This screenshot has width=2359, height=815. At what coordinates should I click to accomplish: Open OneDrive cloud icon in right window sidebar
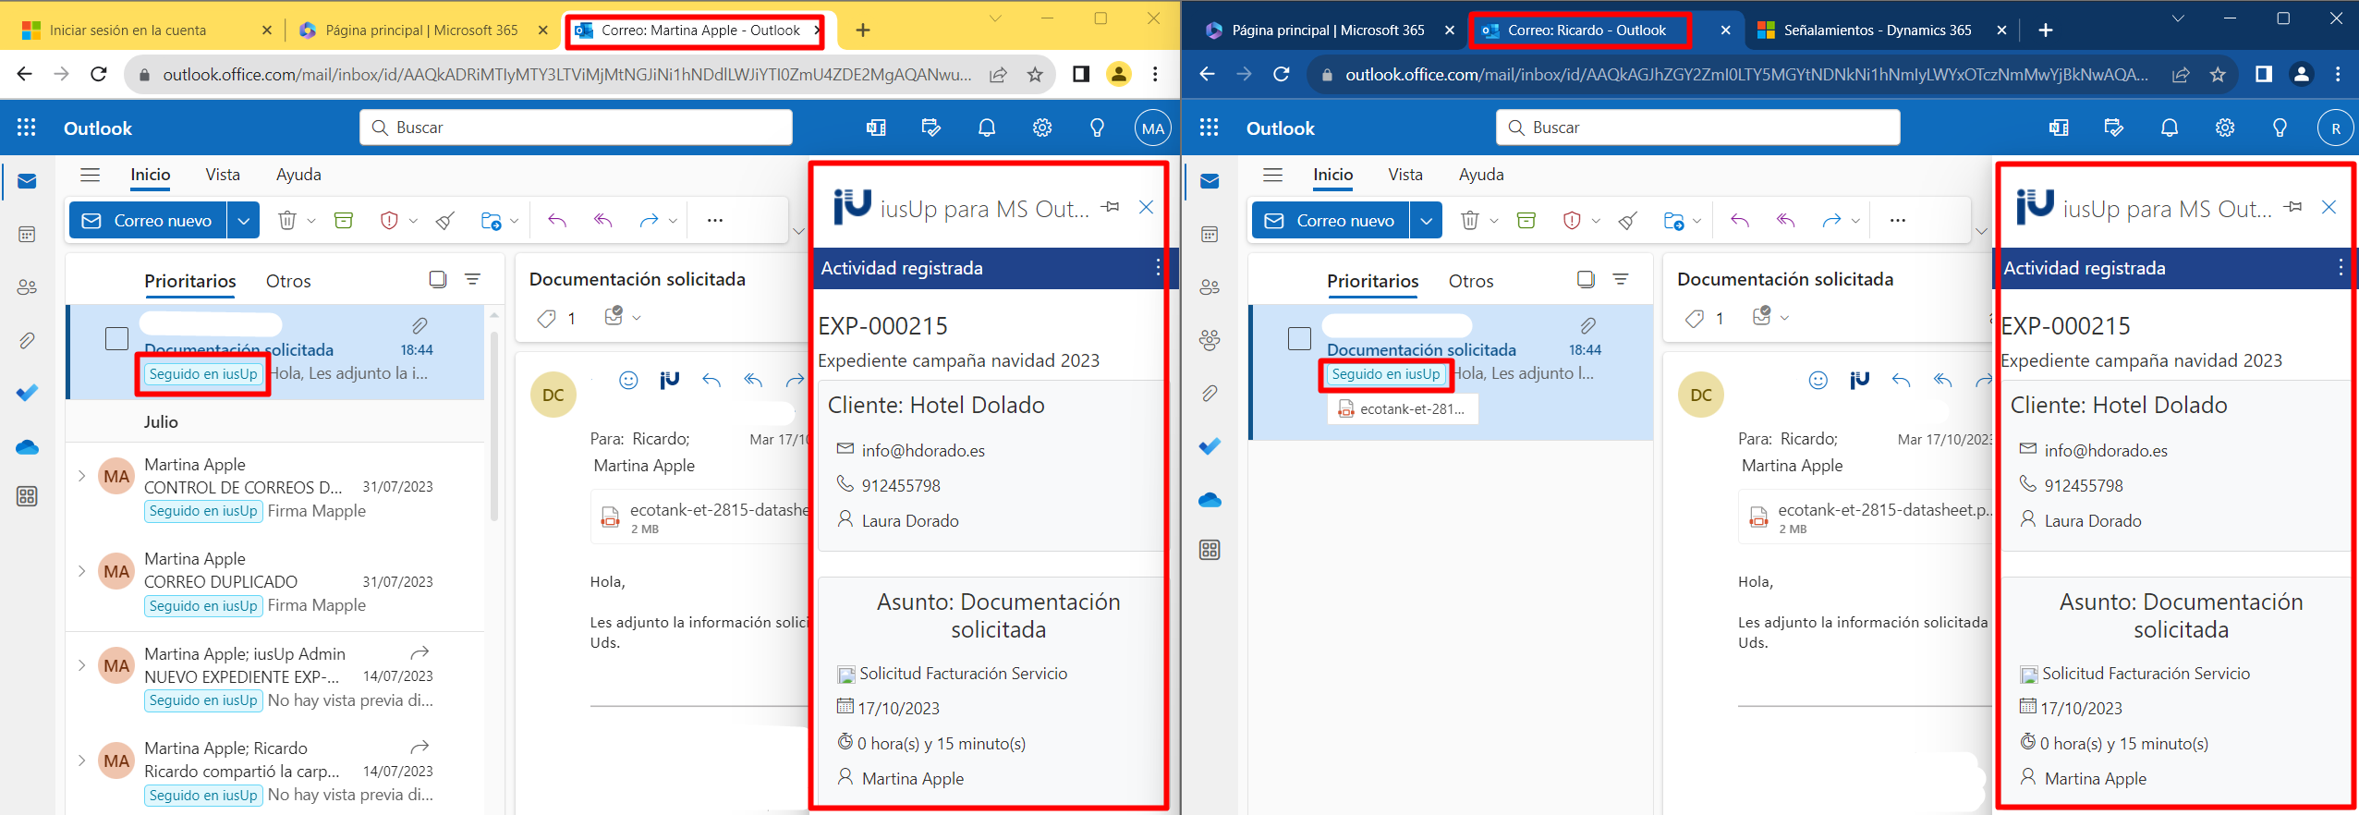tap(1210, 500)
